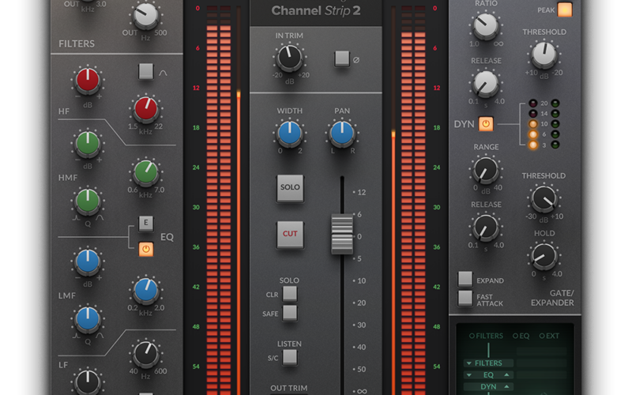Enable the Peak detection button
632x395 pixels.
pos(565,10)
